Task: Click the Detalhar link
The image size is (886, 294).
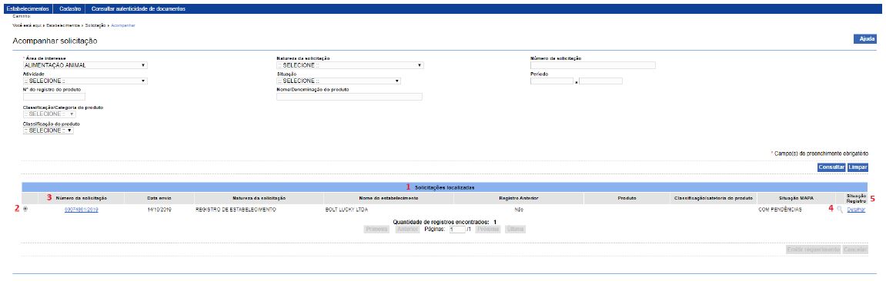Action: tap(856, 210)
